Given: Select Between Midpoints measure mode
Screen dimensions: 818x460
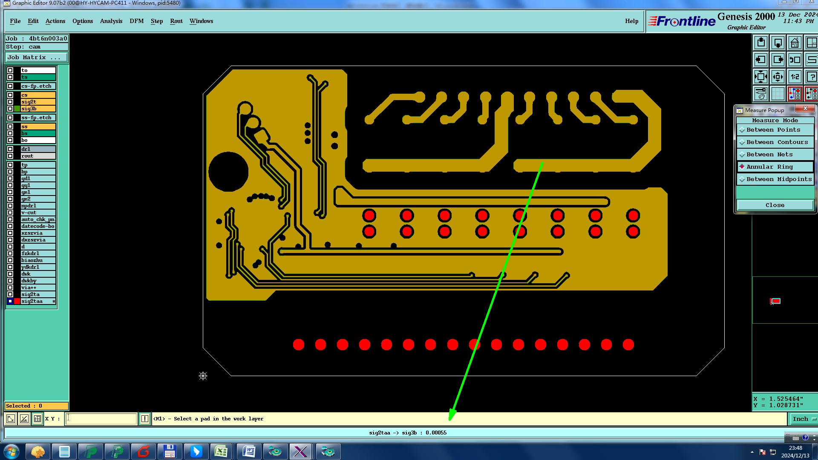Looking at the screenshot, I should [775, 179].
